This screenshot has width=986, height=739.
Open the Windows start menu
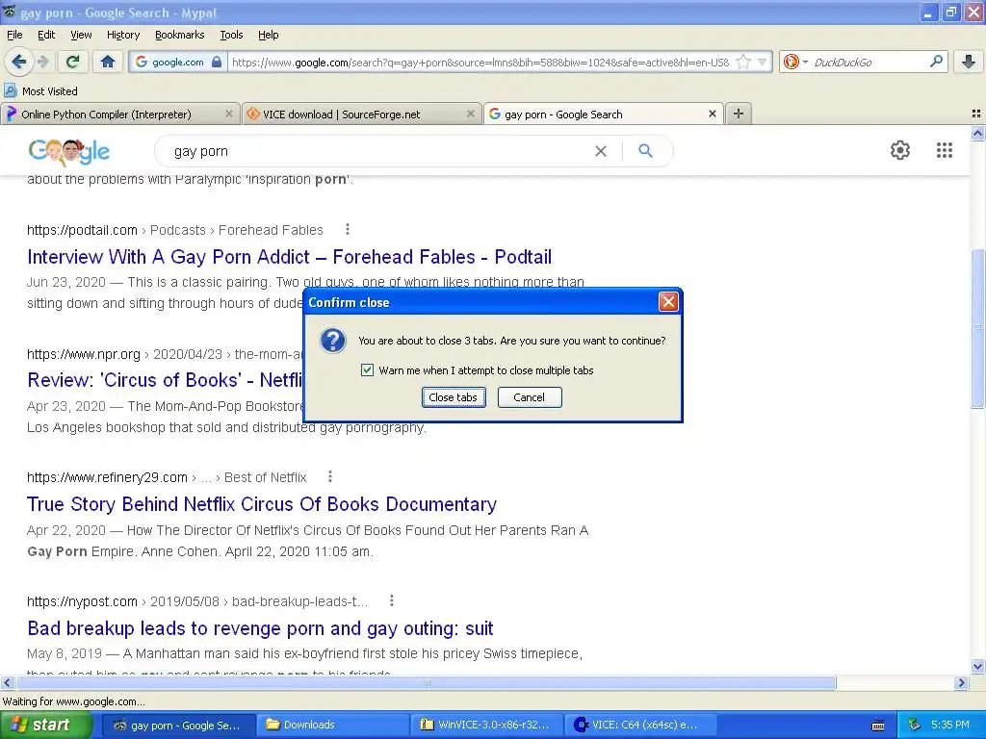coord(46,726)
